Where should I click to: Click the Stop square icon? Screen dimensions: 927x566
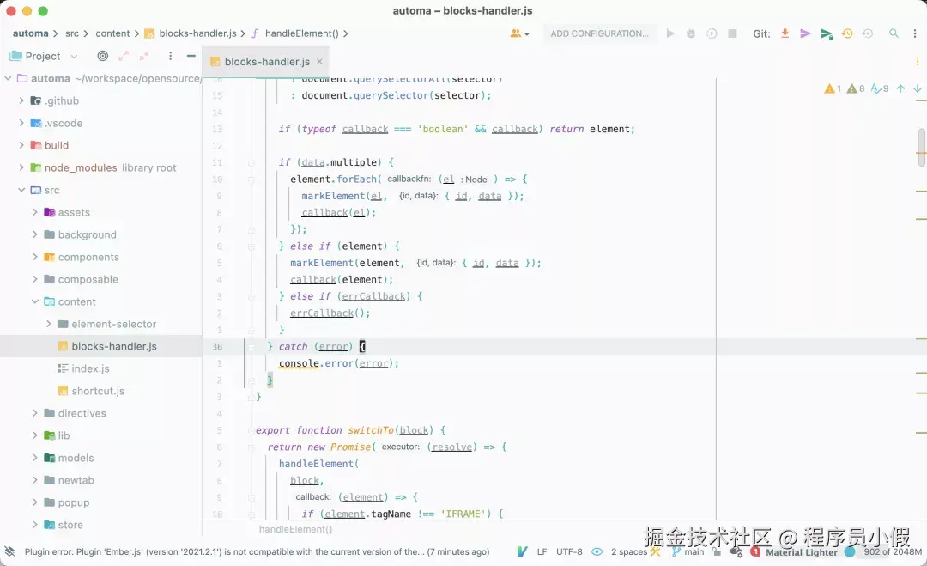[732, 33]
